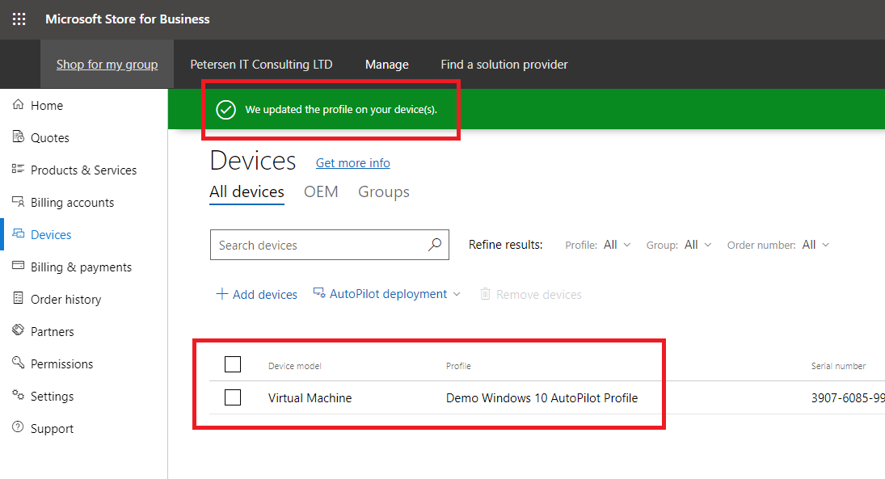Click the Quotes icon in sidebar

click(x=18, y=137)
